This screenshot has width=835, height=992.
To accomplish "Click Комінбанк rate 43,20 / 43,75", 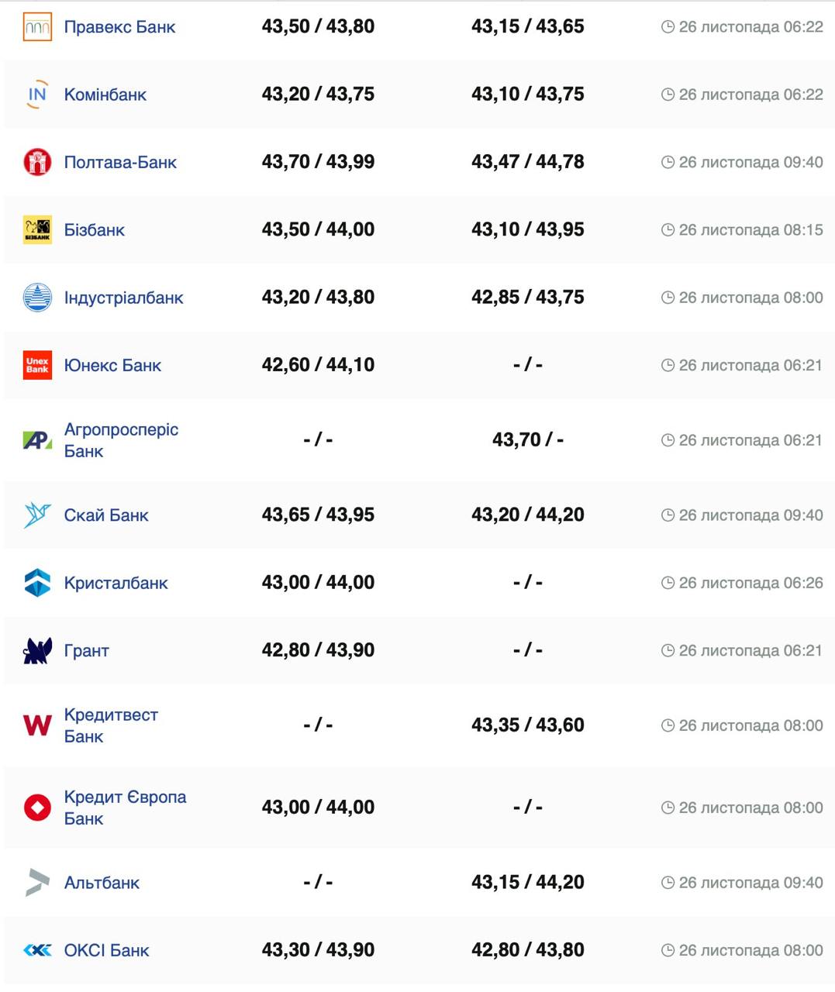I will coord(318,95).
